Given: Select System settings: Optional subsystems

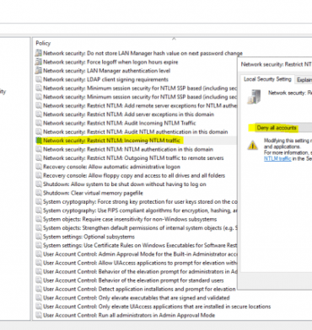Looking at the screenshot, I should click(x=89, y=237).
